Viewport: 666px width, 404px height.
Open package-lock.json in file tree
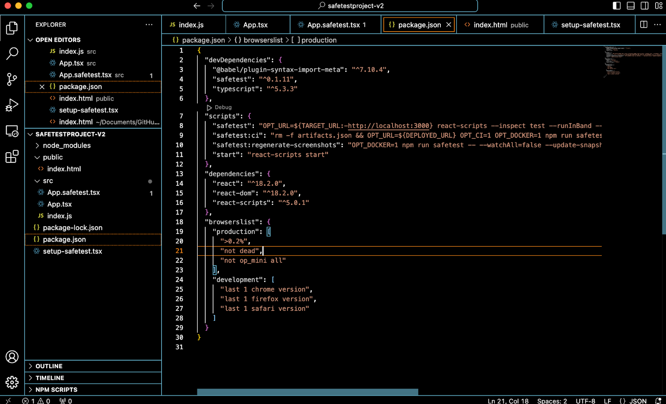point(93,228)
